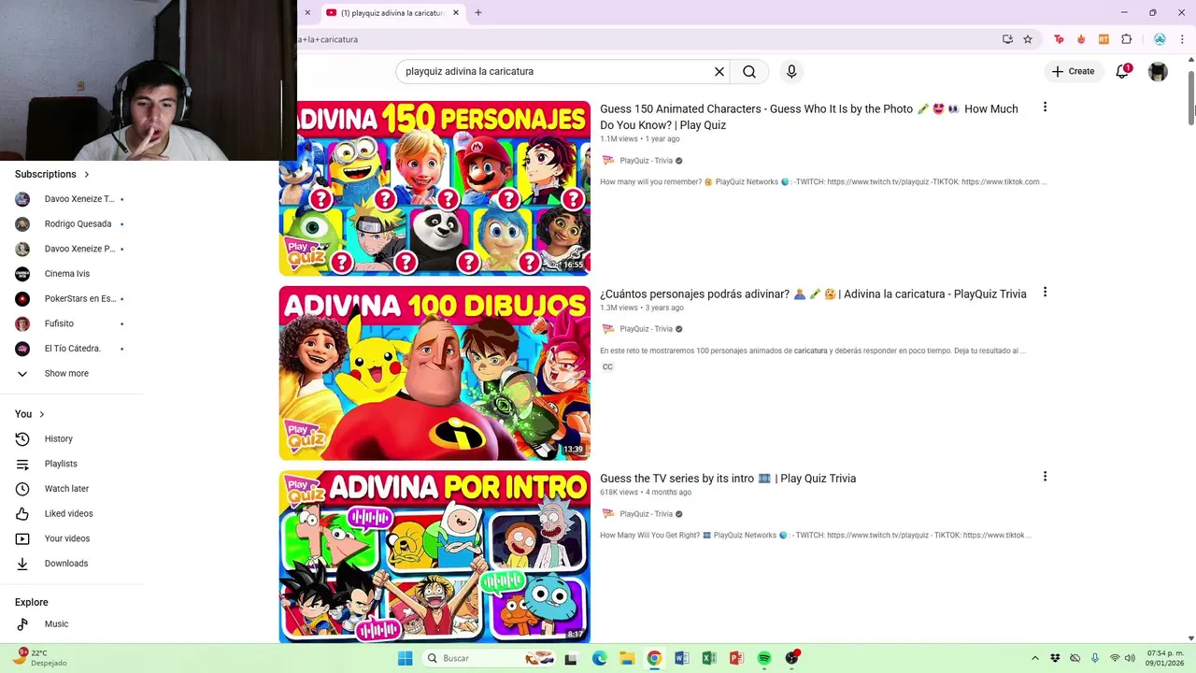Click the install app icon in address bar
This screenshot has width=1196, height=673.
[x=1007, y=39]
